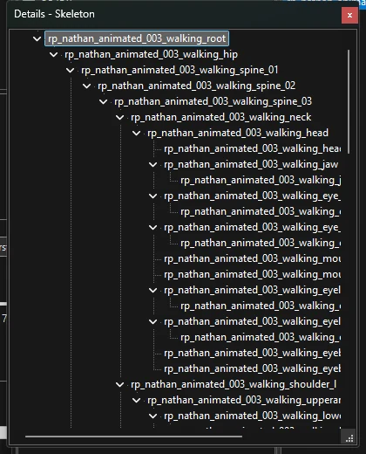Collapse the walking_jaw node chevron
The width and height of the screenshot is (366, 454).
pos(152,164)
